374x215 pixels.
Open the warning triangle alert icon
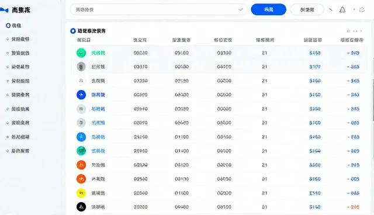coord(342,9)
